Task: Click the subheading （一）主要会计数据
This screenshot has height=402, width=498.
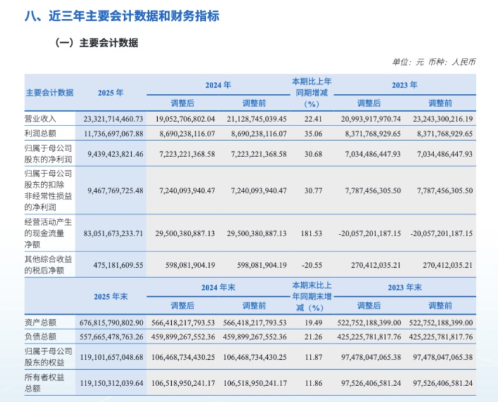Action: 96,43
